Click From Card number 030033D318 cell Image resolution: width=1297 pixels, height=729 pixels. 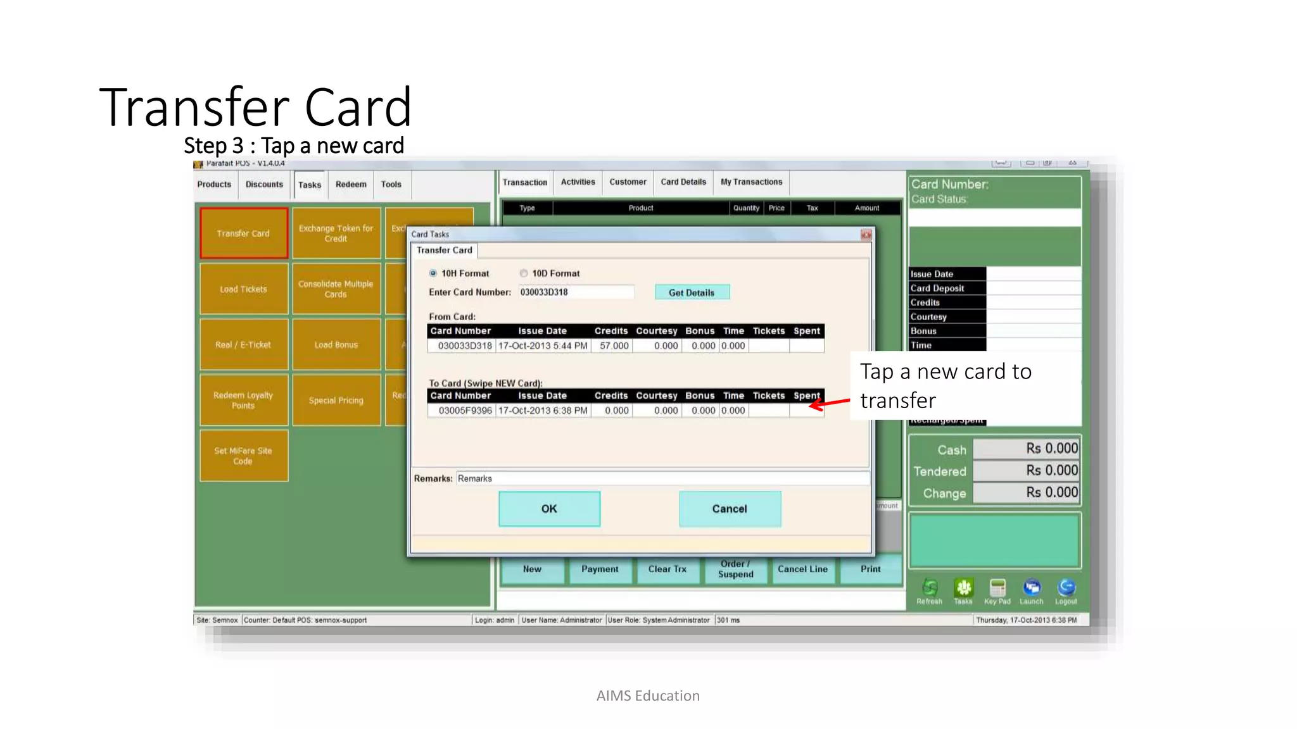462,346
